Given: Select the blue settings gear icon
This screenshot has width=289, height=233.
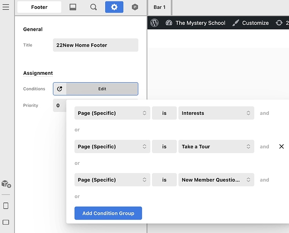Looking at the screenshot, I should pyautogui.click(x=114, y=7).
